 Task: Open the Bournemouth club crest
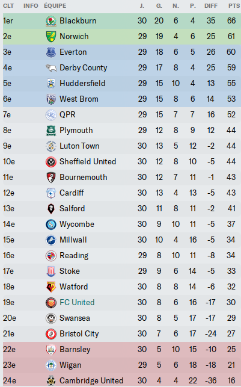click(51, 178)
